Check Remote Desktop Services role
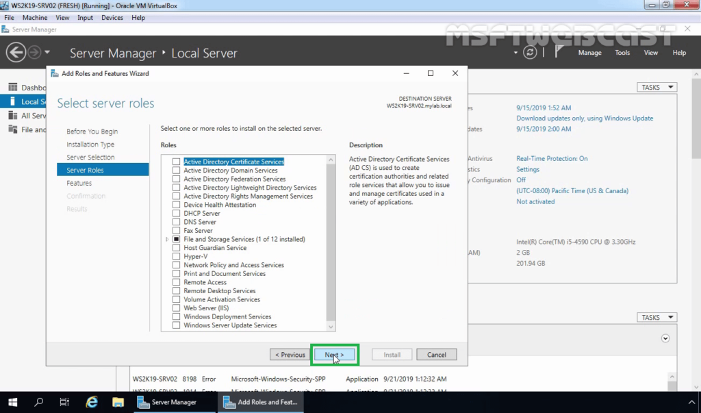701x413 pixels. click(176, 291)
